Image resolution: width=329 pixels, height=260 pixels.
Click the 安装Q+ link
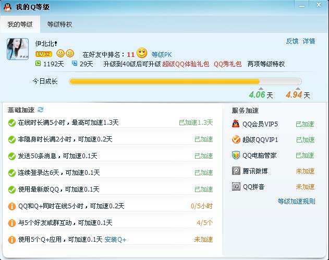tap(115, 240)
